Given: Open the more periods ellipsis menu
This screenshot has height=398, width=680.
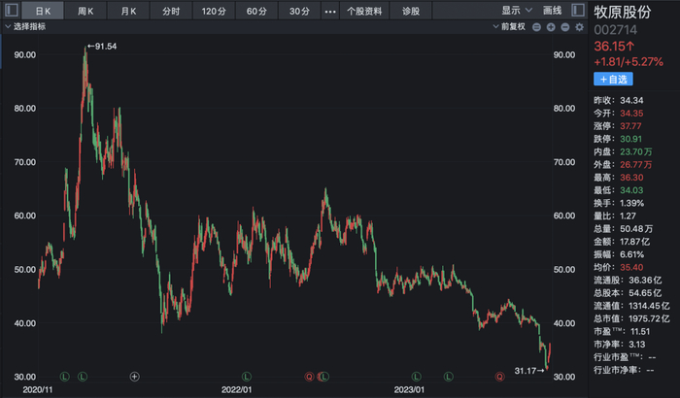Looking at the screenshot, I should 329,10.
